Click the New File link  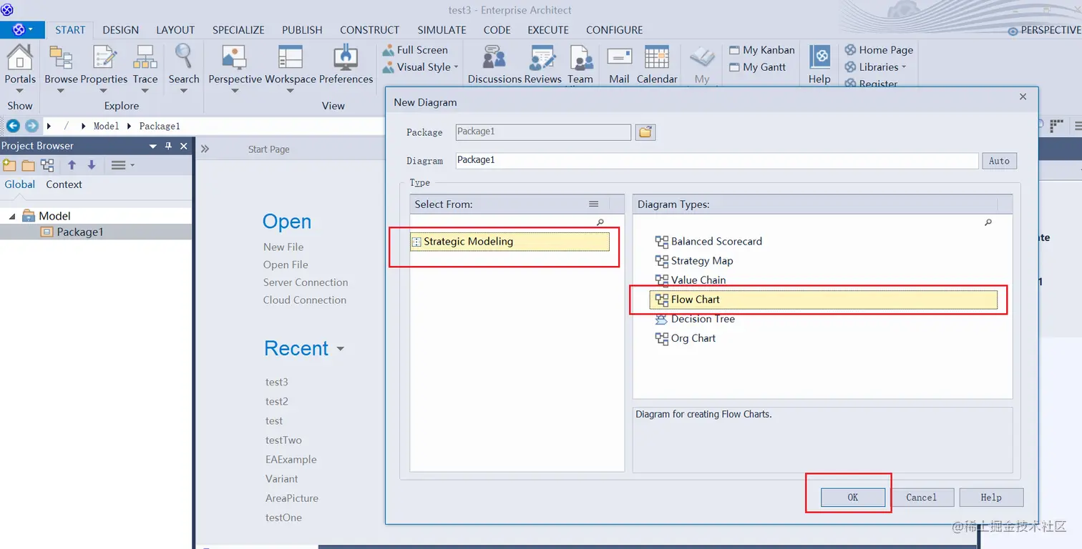coord(283,247)
